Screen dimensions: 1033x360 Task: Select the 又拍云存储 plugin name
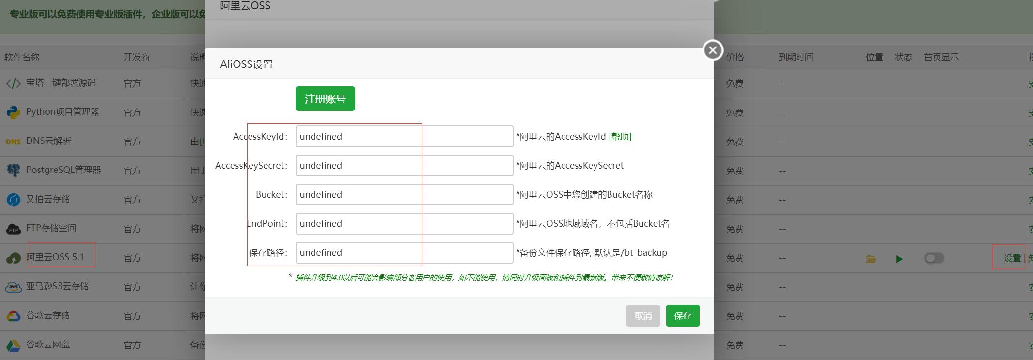pos(48,199)
